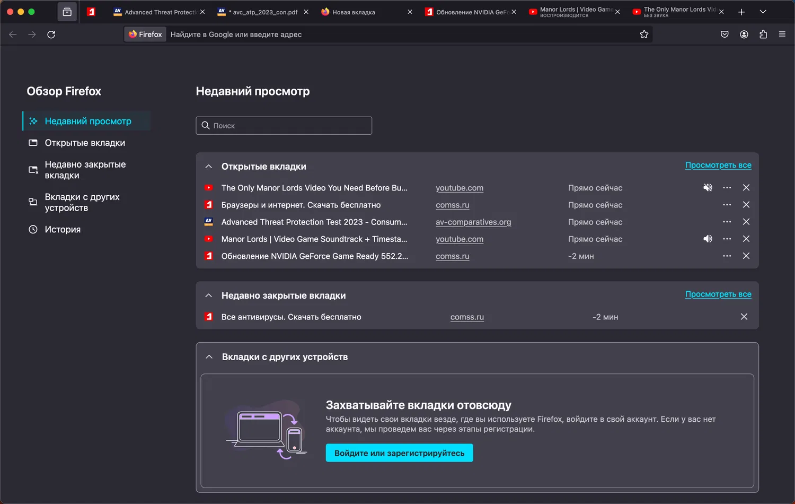Collapse the Открытые вкладки section
Viewport: 795px width, 504px height.
[x=209, y=167]
